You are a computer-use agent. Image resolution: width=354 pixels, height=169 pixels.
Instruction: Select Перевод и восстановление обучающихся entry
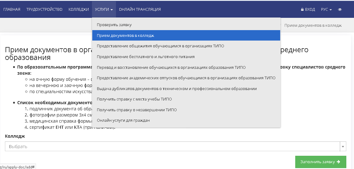171,67
